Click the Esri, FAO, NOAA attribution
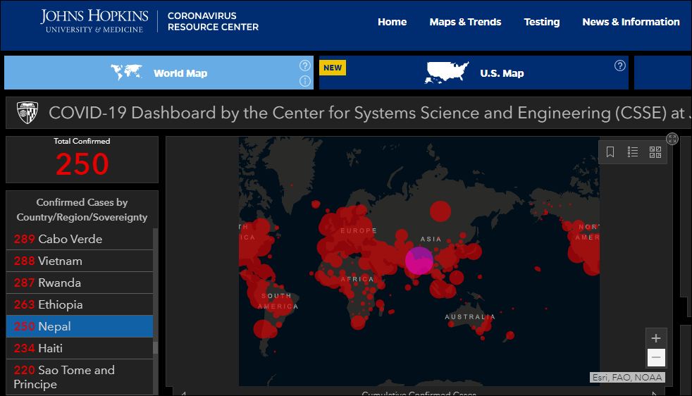The height and width of the screenshot is (396, 692). pos(627,378)
